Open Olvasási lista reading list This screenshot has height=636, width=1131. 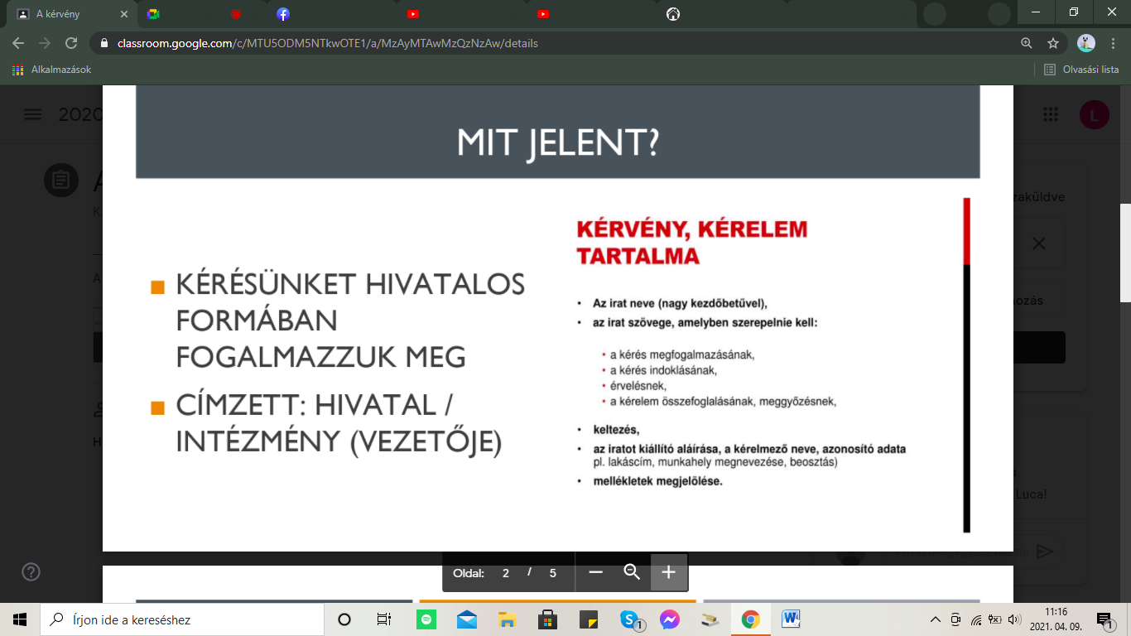click(1081, 70)
